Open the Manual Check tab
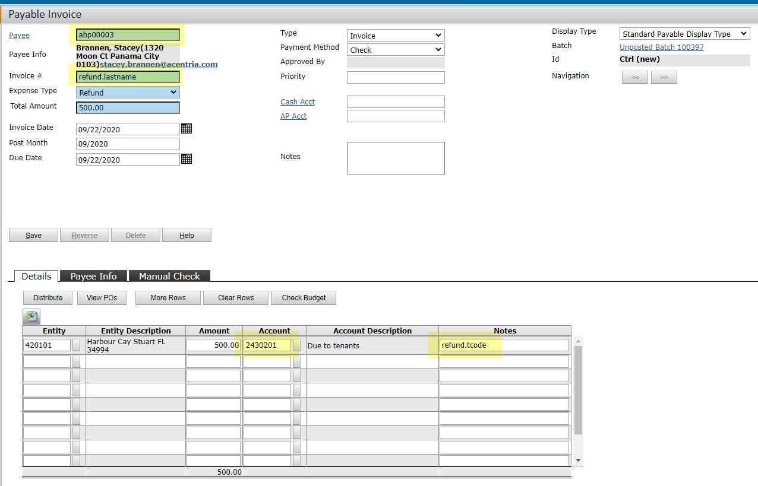758x486 pixels. 169,276
